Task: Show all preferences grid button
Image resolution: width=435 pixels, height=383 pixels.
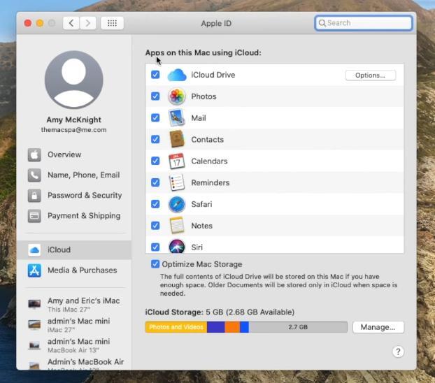Action: [x=111, y=23]
